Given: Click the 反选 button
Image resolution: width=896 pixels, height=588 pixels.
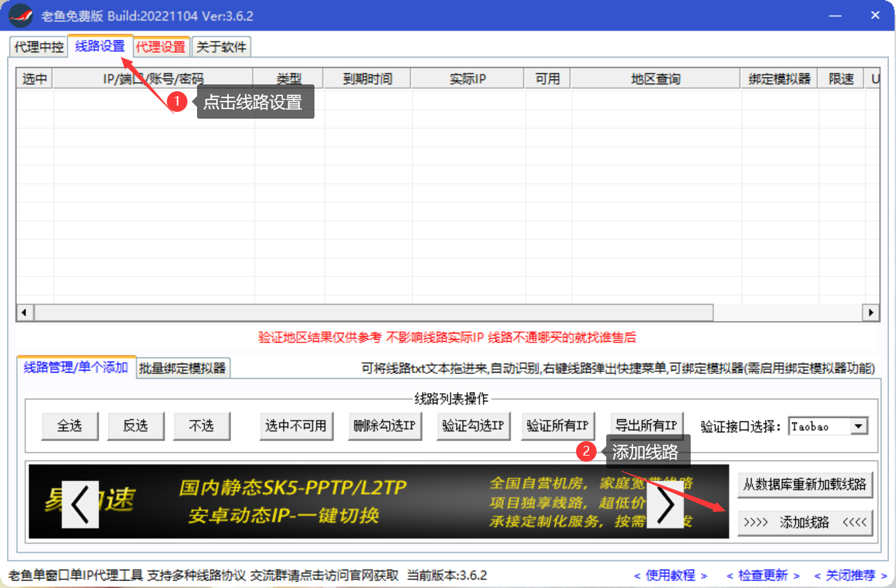Looking at the screenshot, I should click(x=135, y=426).
